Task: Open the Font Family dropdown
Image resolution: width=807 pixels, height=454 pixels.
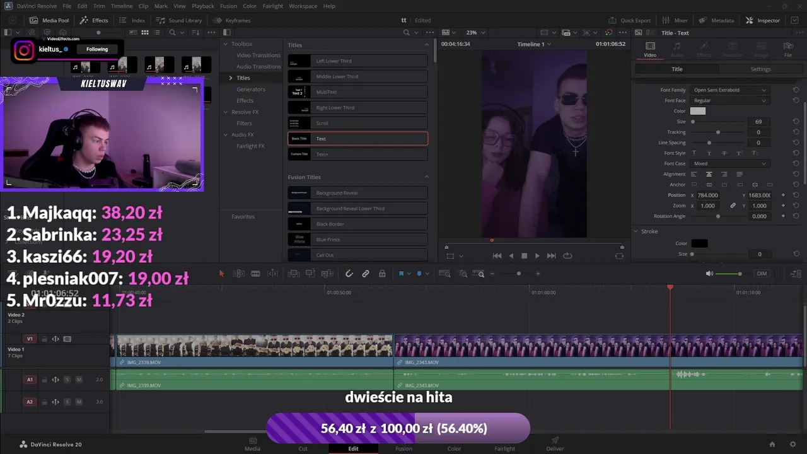Action: coord(729,90)
